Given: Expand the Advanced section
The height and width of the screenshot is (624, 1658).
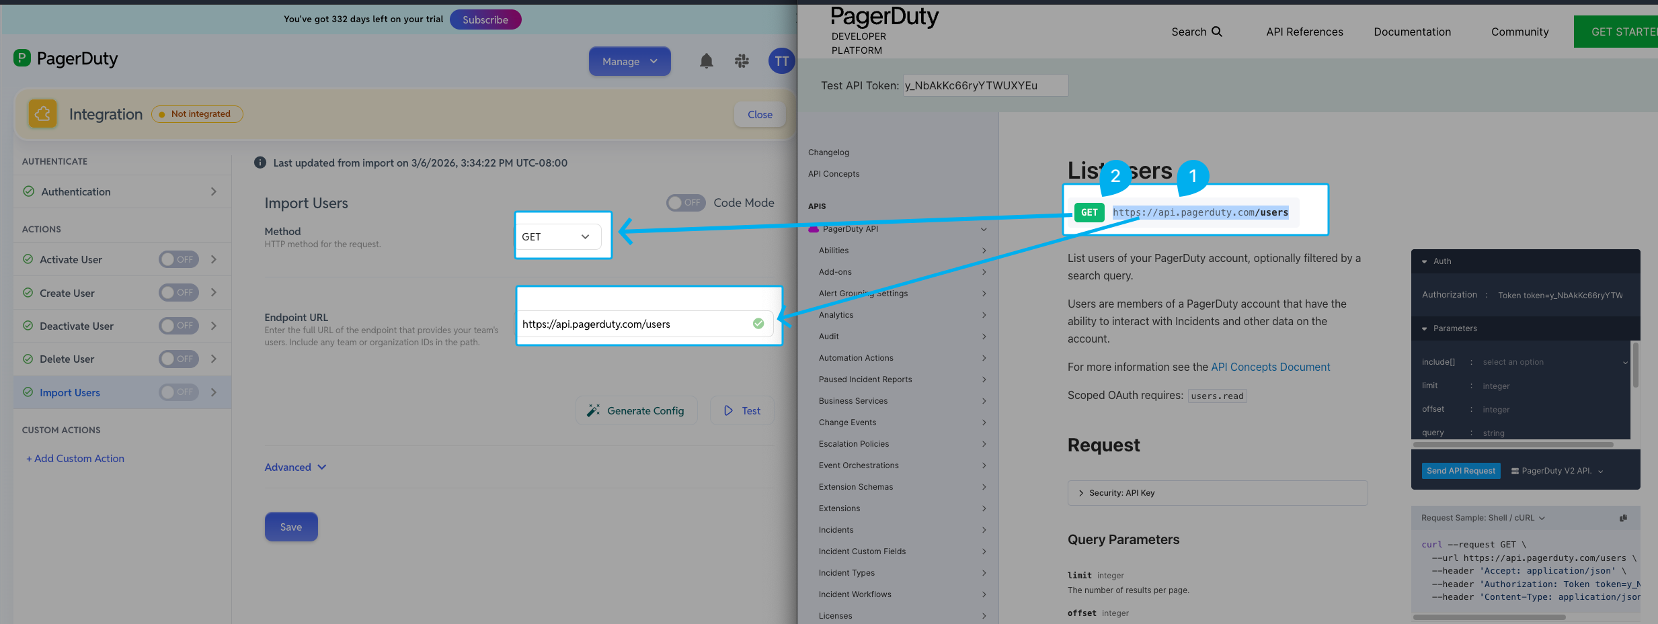Looking at the screenshot, I should pyautogui.click(x=296, y=467).
